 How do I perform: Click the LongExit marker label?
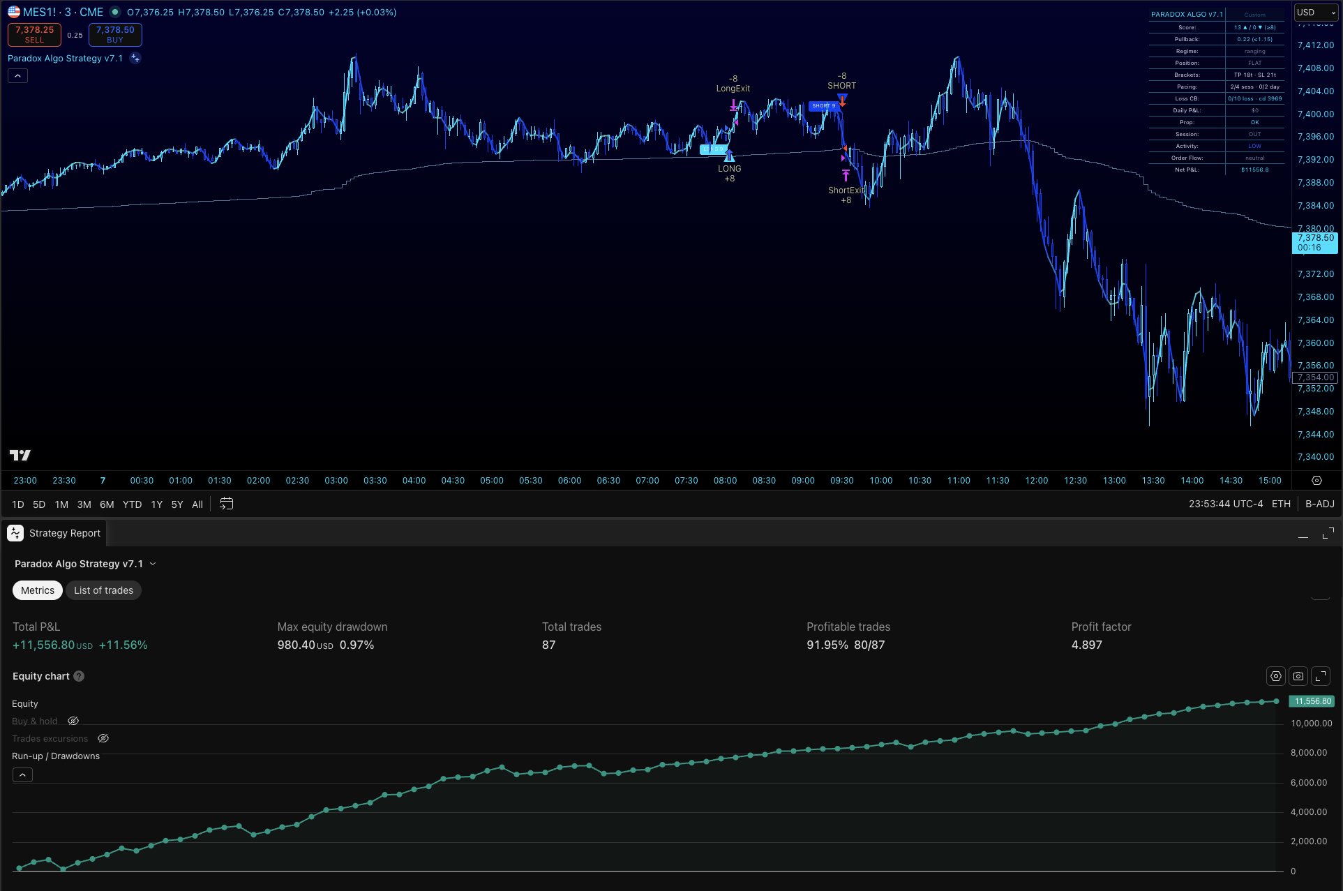(x=733, y=89)
